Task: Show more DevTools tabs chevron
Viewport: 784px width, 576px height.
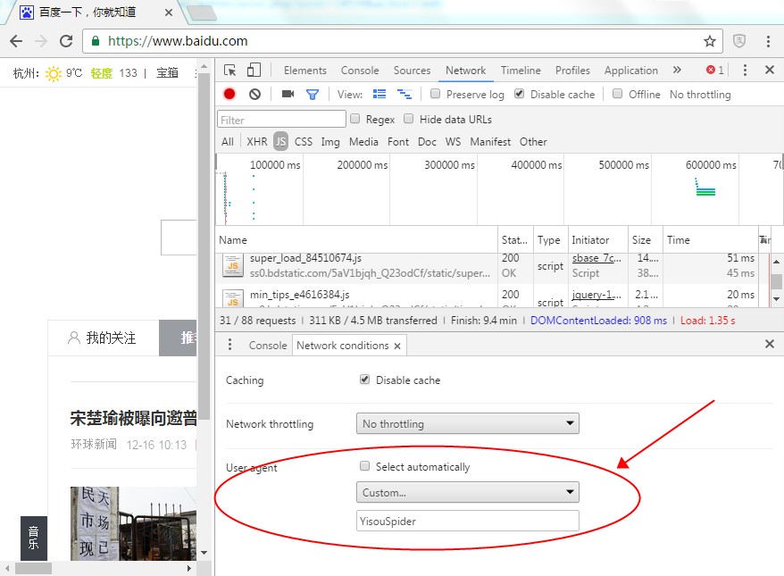Action: pos(677,70)
